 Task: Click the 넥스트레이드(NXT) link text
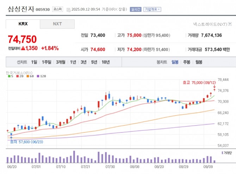tap(210, 24)
